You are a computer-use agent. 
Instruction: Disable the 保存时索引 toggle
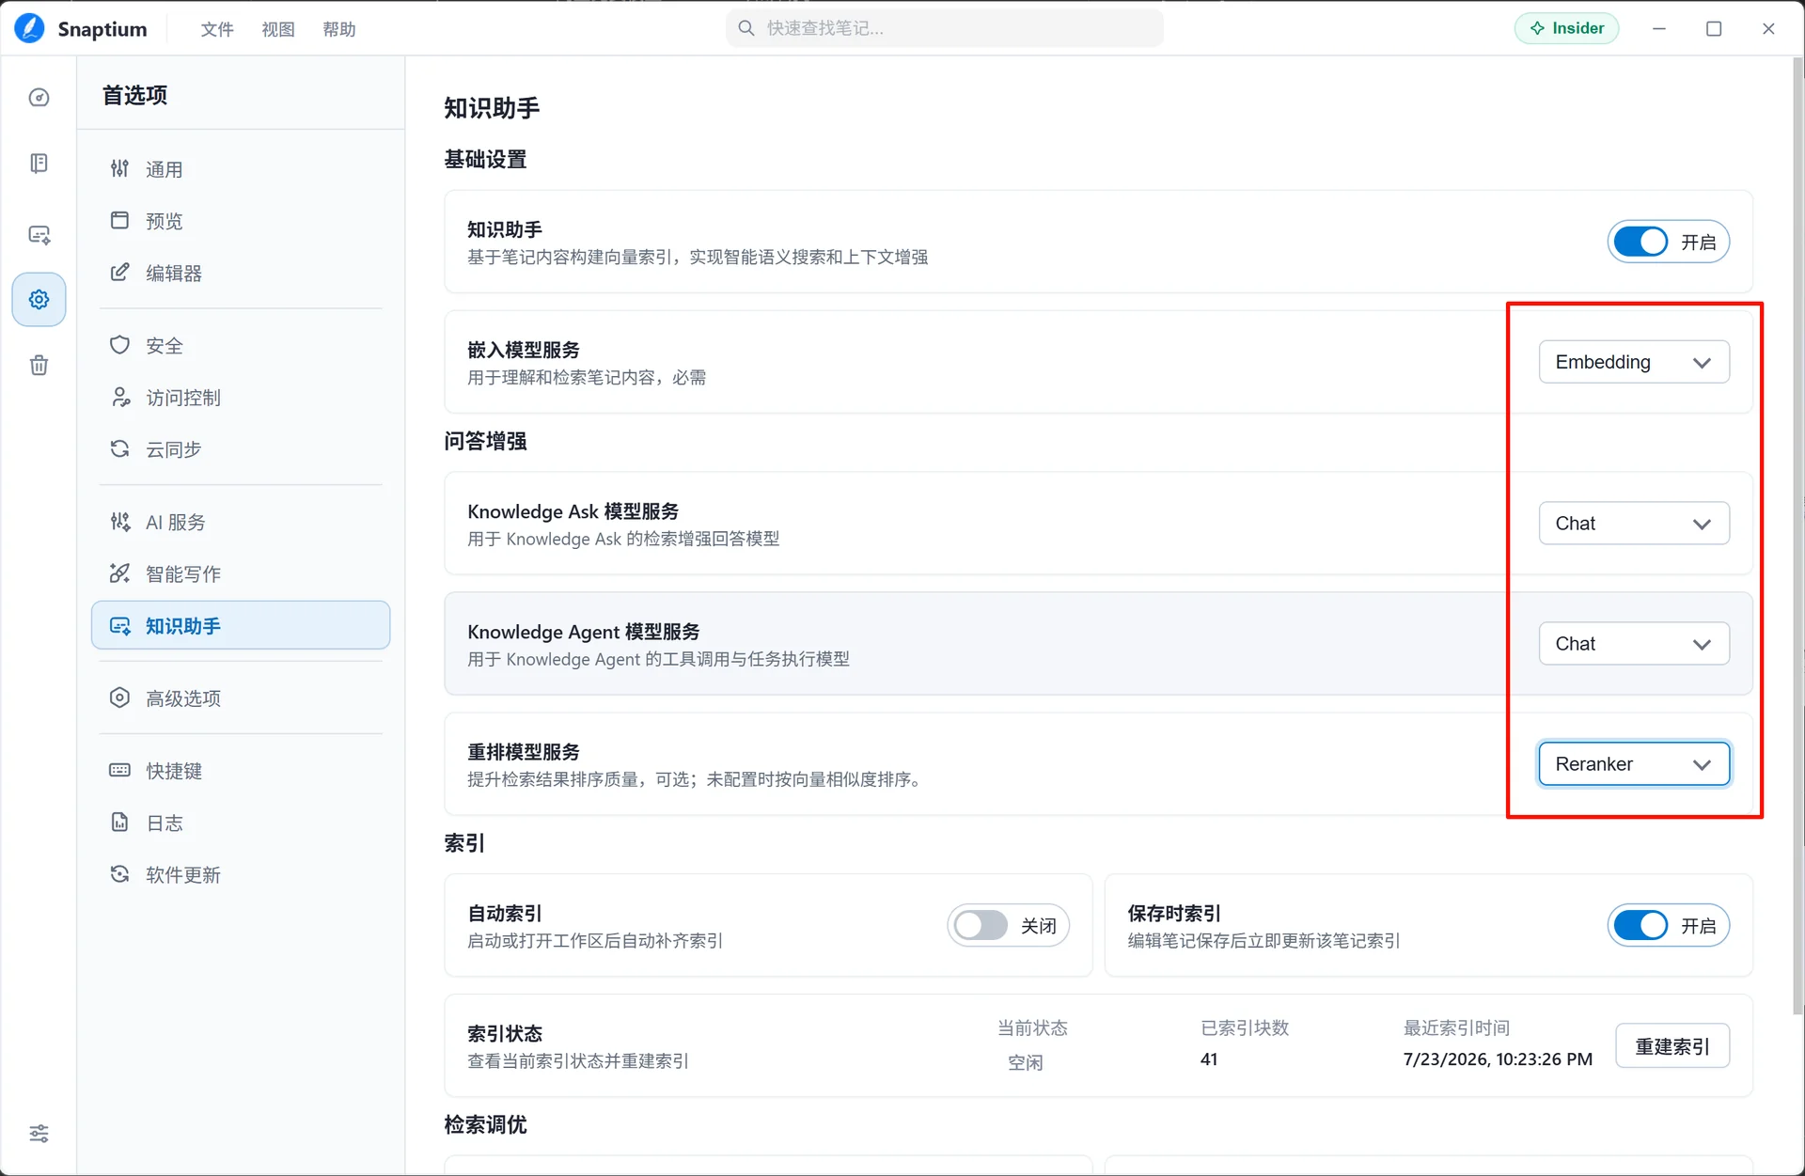click(1640, 926)
